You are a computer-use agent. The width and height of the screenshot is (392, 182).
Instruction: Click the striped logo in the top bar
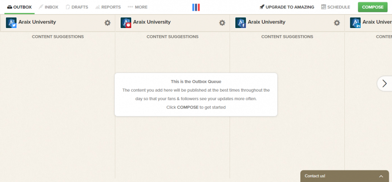click(x=196, y=7)
